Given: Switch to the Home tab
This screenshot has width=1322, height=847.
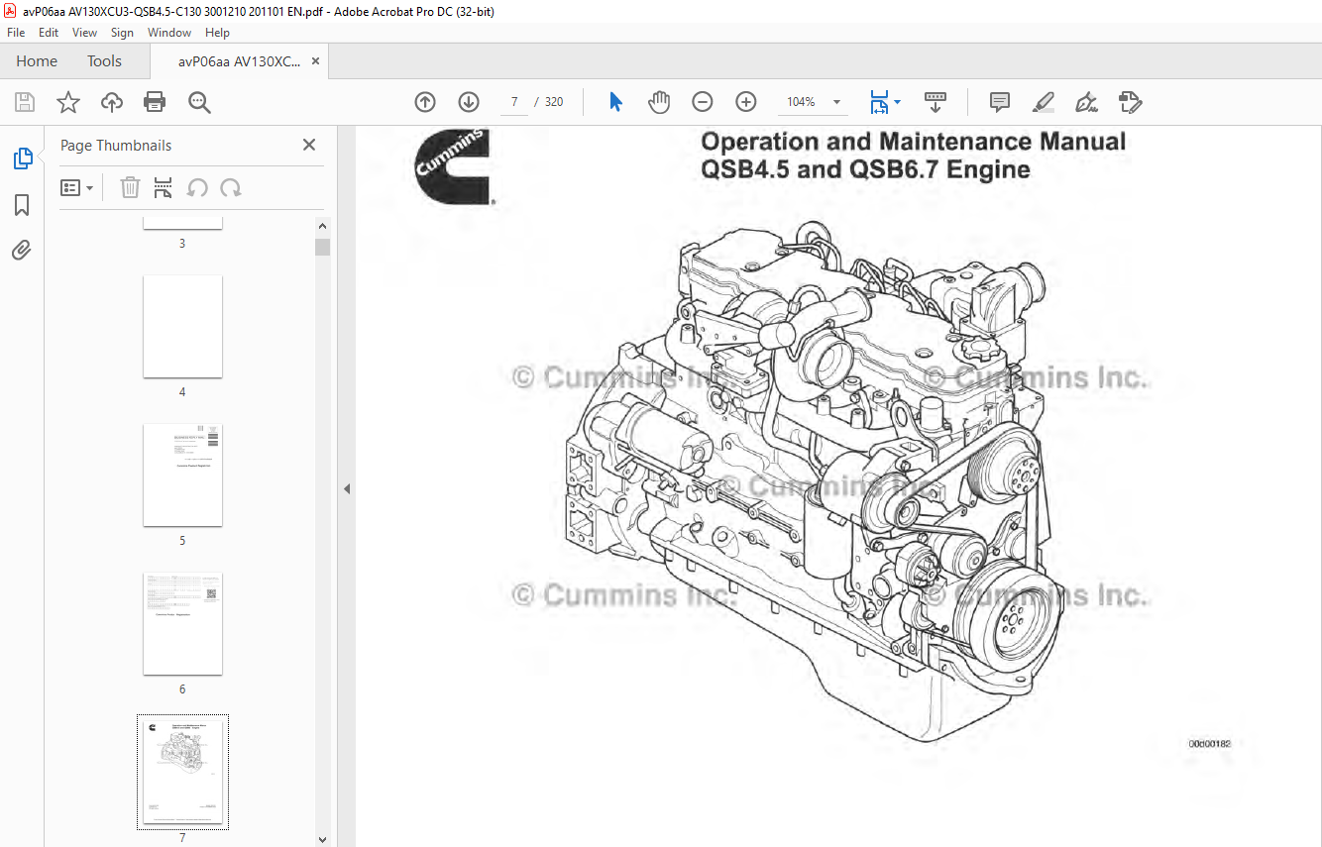Looking at the screenshot, I should pos(37,60).
